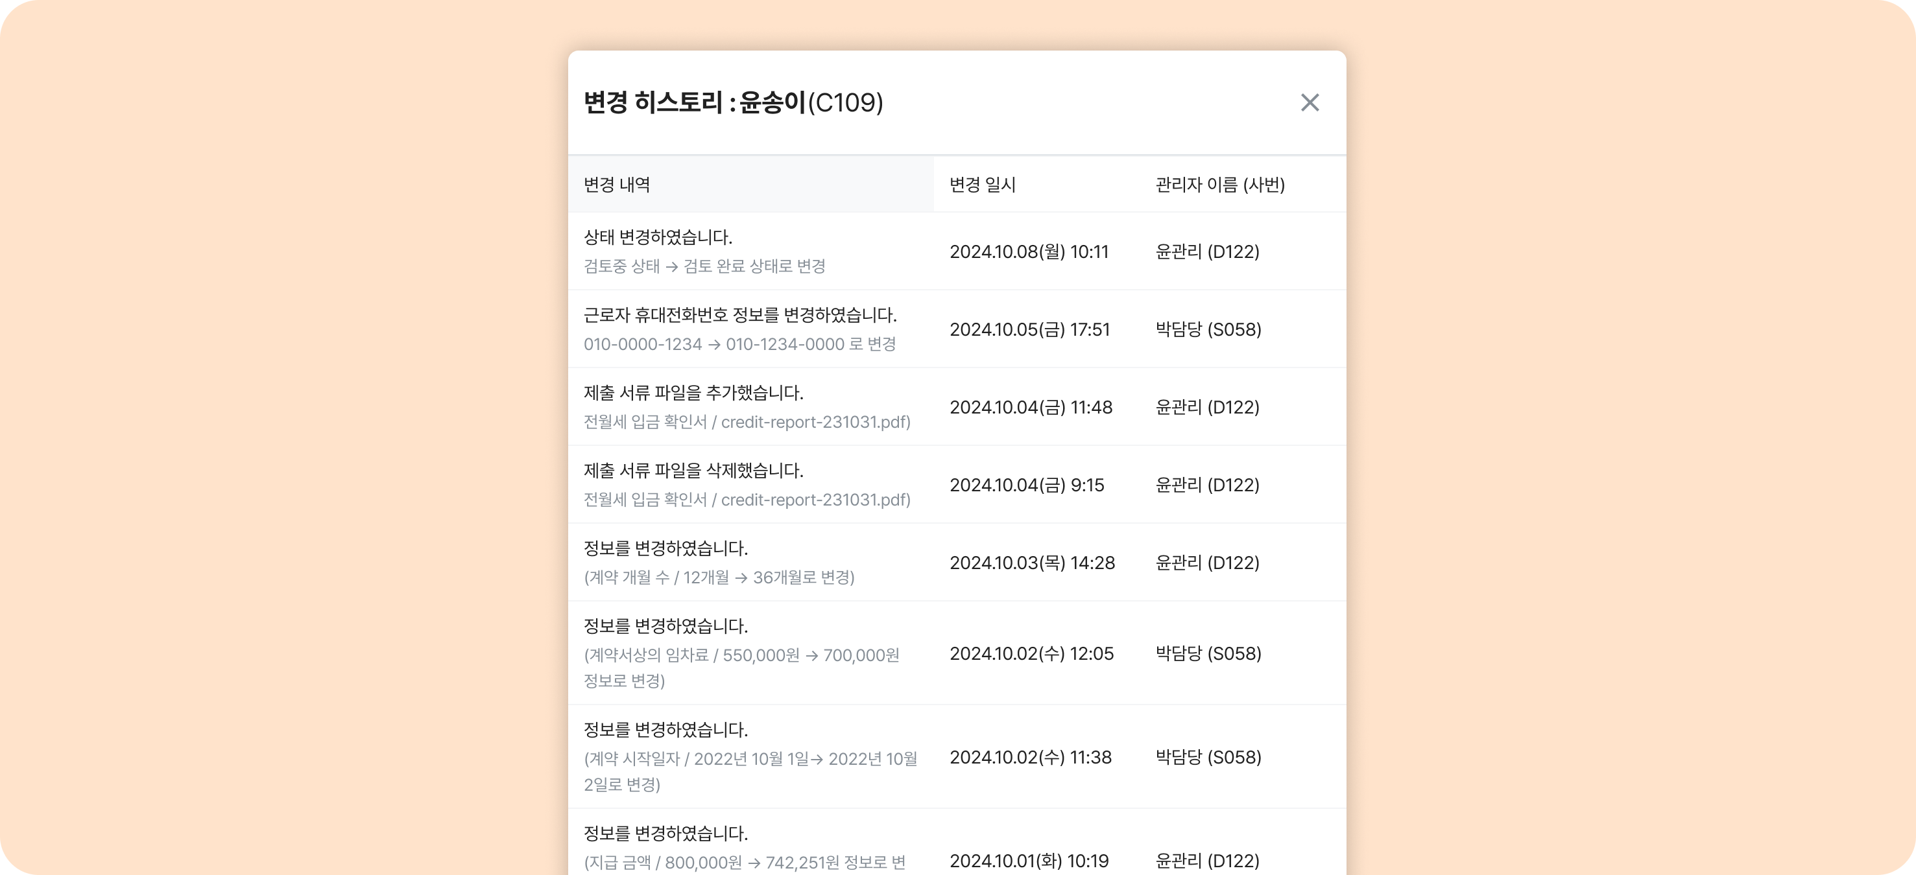Image resolution: width=1916 pixels, height=875 pixels.
Task: Click the 변경 일시 column header
Action: coord(982,184)
